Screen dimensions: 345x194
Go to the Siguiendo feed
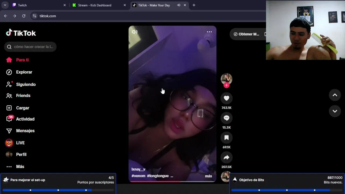[21, 84]
